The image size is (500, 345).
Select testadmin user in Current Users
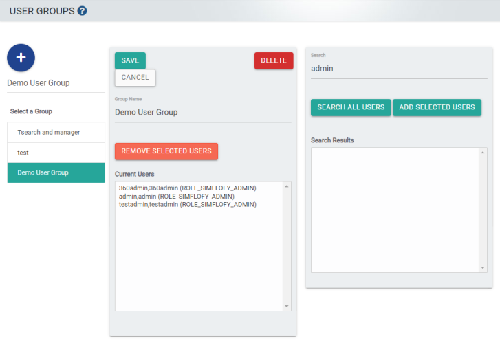[x=187, y=205]
